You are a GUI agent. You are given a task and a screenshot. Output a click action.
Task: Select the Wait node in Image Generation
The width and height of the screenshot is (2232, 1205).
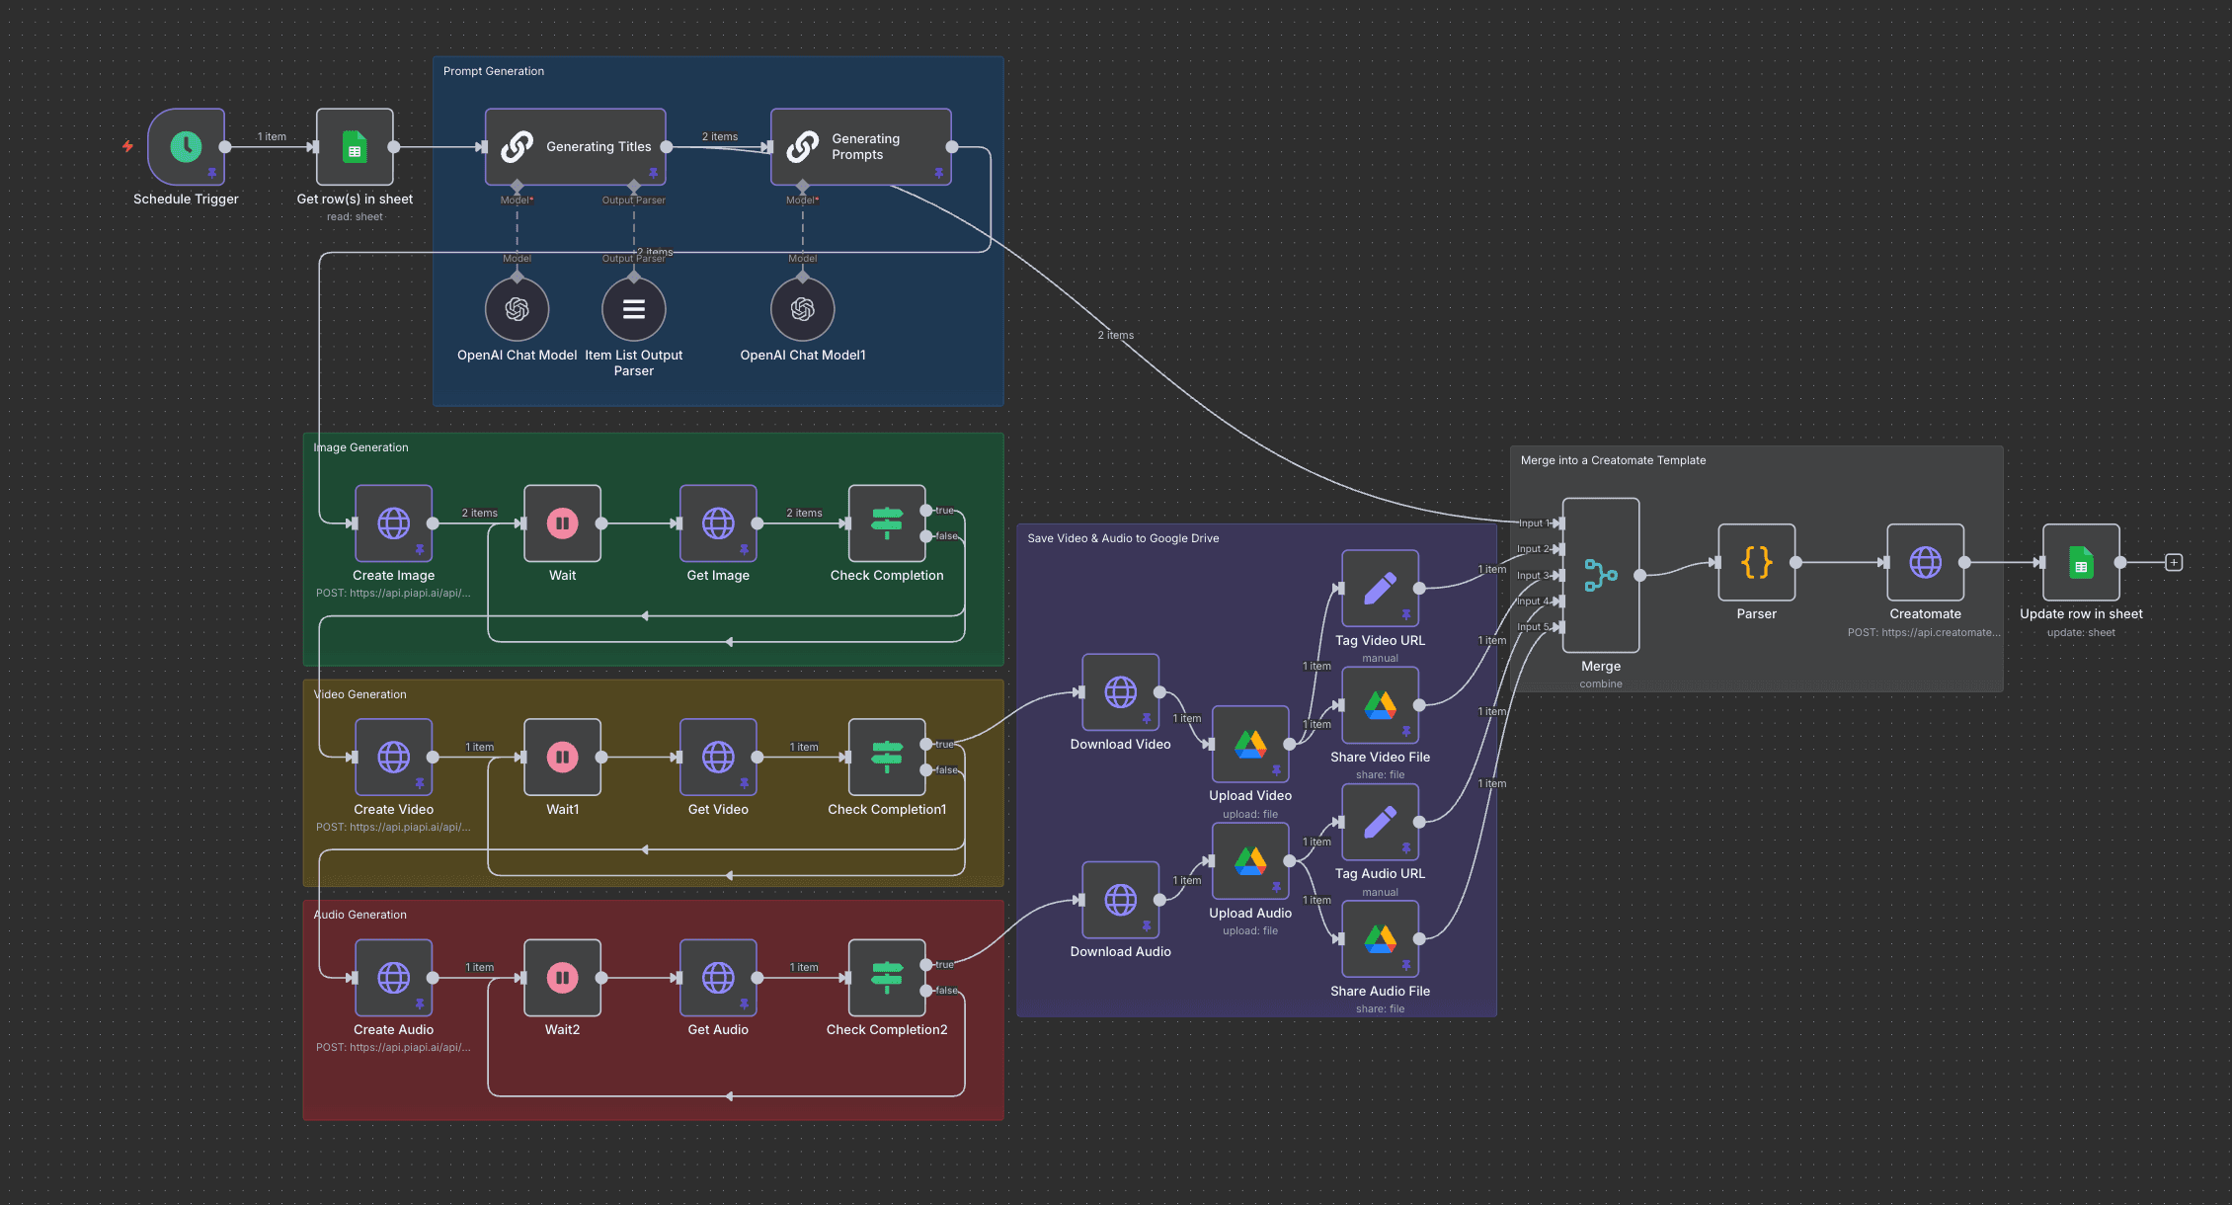562,523
